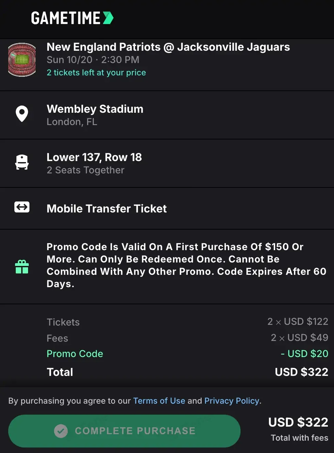Click the location pin icon
This screenshot has height=453, width=334.
(x=22, y=114)
